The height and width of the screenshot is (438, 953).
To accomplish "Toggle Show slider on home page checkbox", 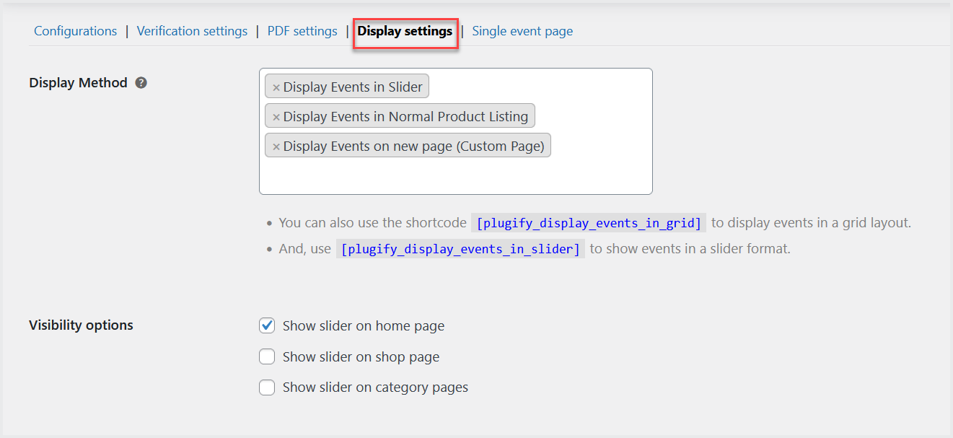I will point(267,325).
